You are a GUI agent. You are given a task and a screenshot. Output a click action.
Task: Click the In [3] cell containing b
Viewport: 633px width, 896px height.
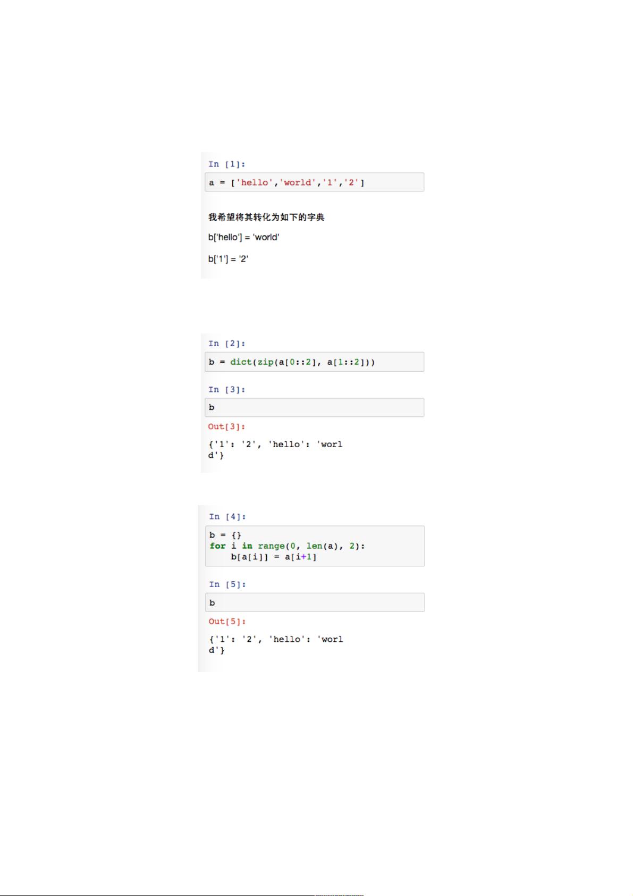click(x=314, y=407)
